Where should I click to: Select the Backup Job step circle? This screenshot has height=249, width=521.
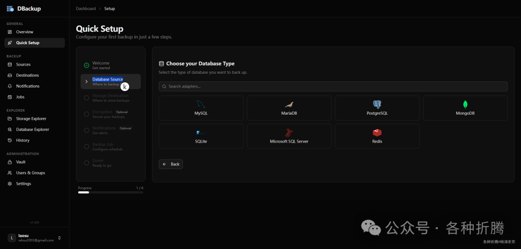(x=86, y=146)
